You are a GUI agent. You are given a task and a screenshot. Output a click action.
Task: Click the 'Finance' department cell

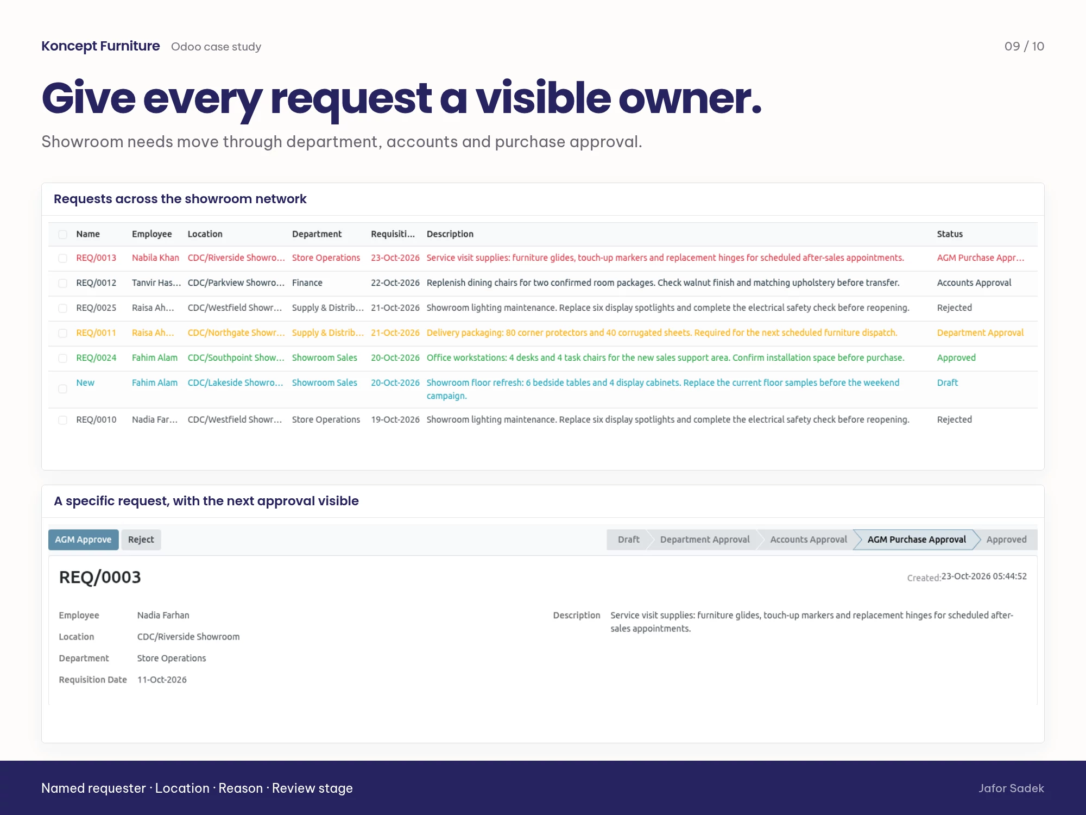pyautogui.click(x=307, y=283)
